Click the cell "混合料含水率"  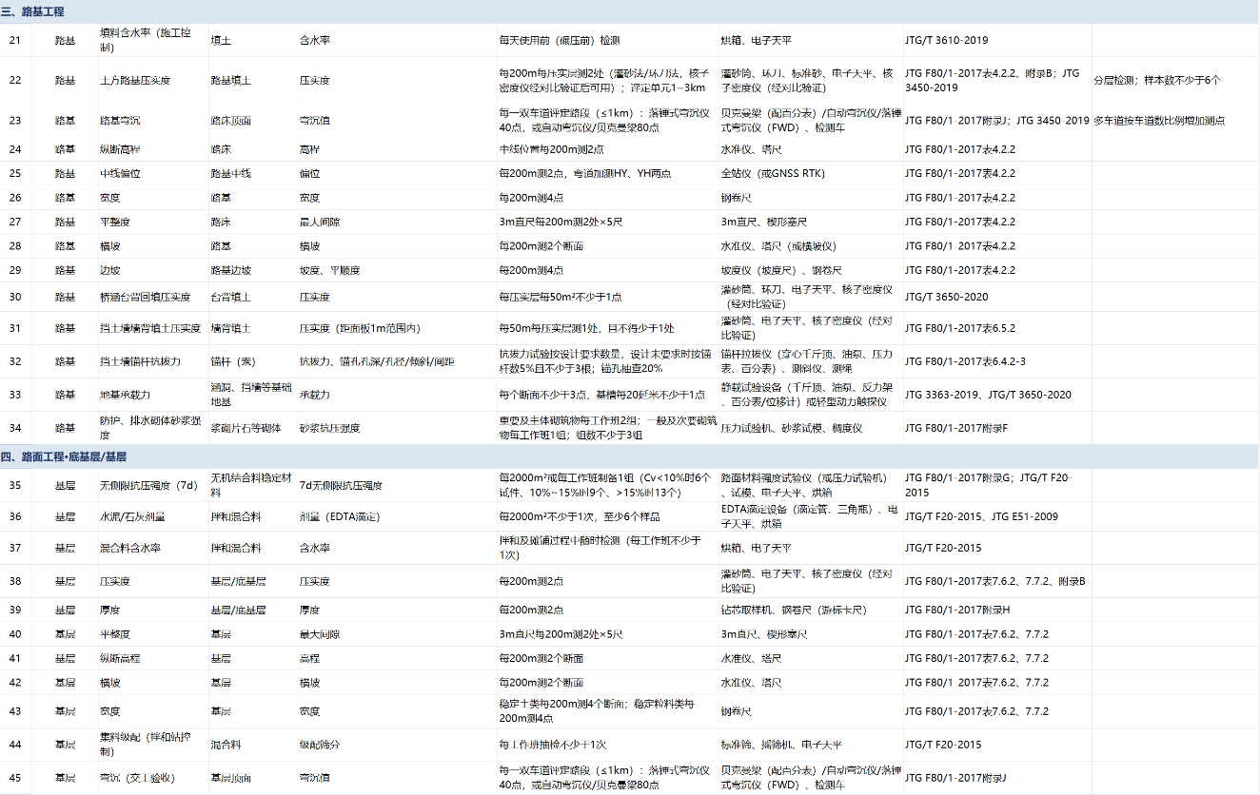click(130, 549)
